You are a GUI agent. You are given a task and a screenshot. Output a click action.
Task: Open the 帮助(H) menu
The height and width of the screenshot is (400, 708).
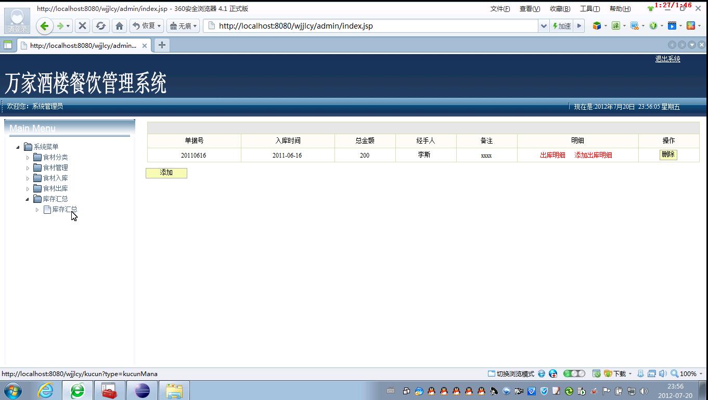point(620,9)
